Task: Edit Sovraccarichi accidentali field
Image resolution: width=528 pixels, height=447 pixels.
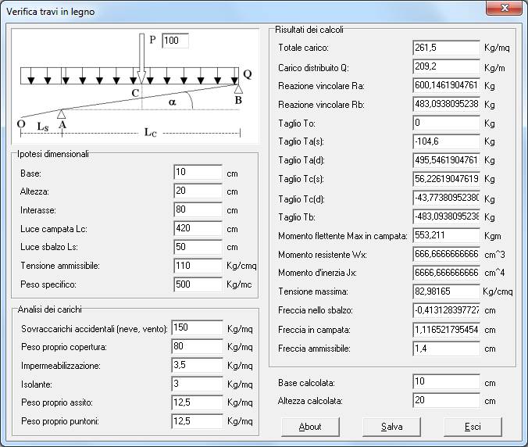Action: click(x=197, y=327)
